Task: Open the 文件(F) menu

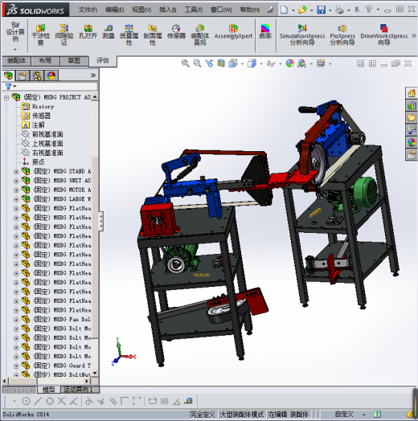Action: (x=88, y=10)
